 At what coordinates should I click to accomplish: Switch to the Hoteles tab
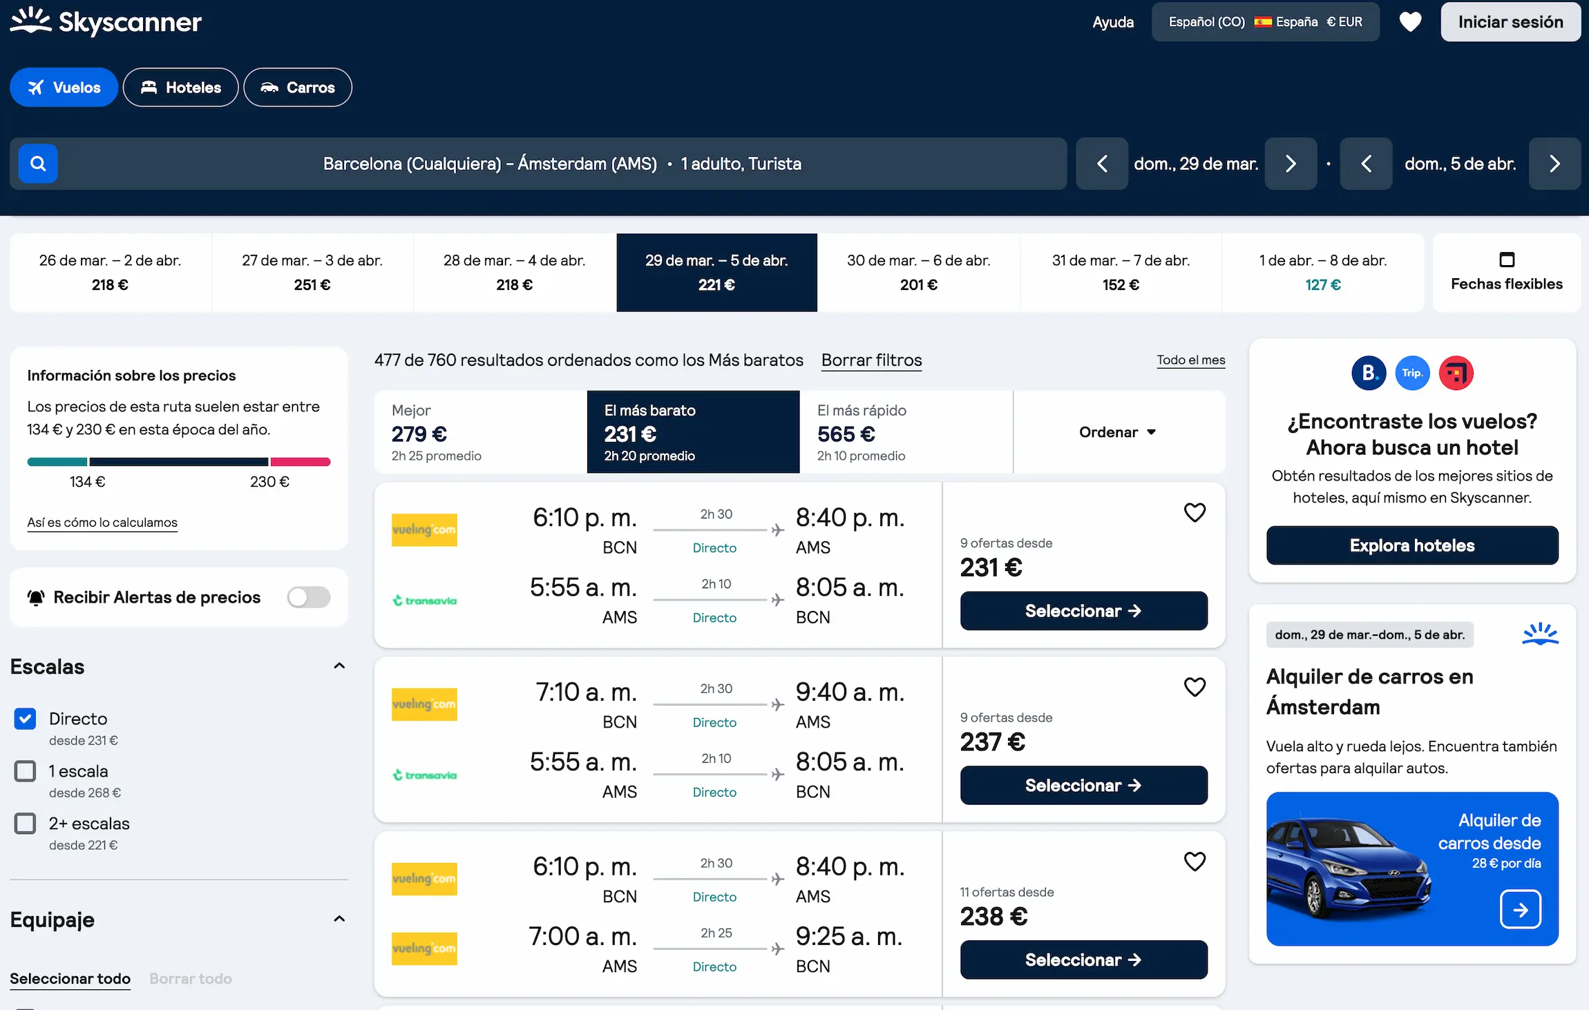point(180,87)
